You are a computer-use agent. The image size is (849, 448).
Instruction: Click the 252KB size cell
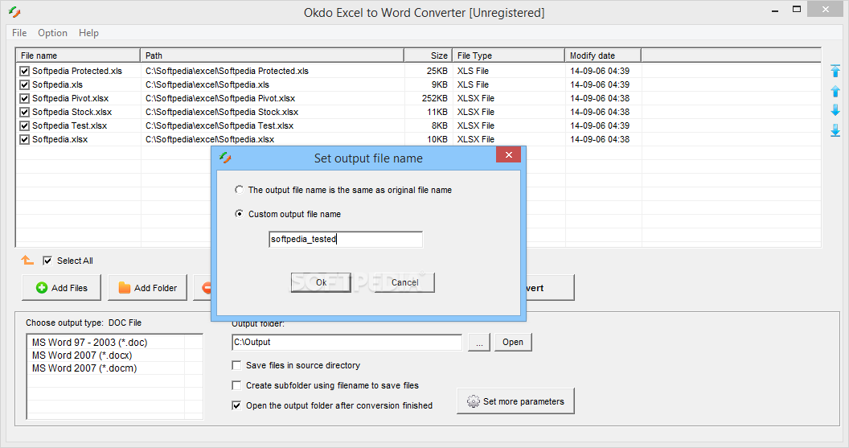435,98
